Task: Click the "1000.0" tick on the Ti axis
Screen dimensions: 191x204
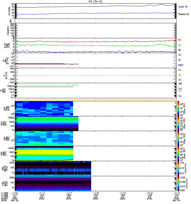Action: [x=11, y=86]
